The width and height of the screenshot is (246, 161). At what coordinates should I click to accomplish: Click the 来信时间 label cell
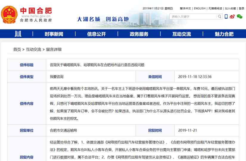pyautogui.click(x=155, y=77)
